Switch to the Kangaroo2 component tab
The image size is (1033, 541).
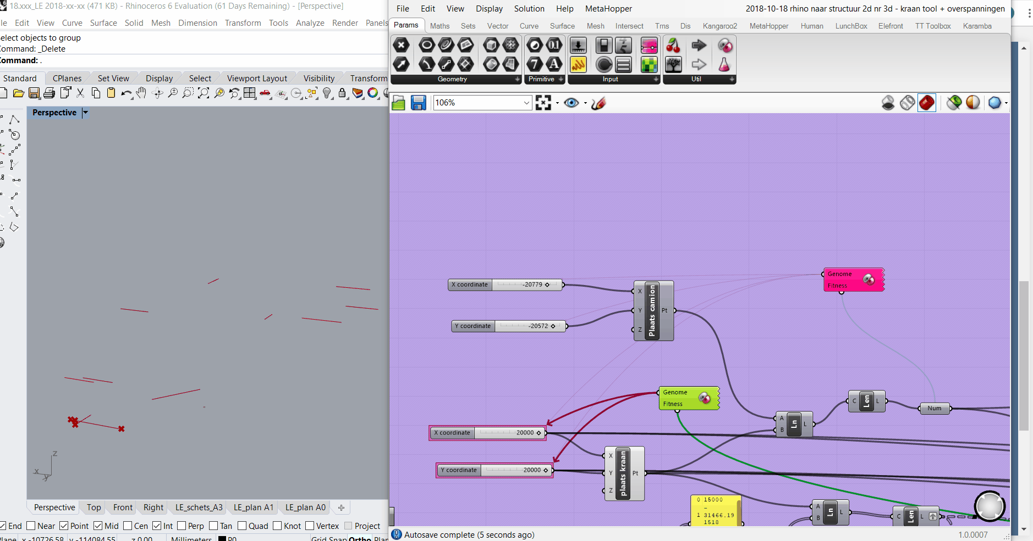719,26
